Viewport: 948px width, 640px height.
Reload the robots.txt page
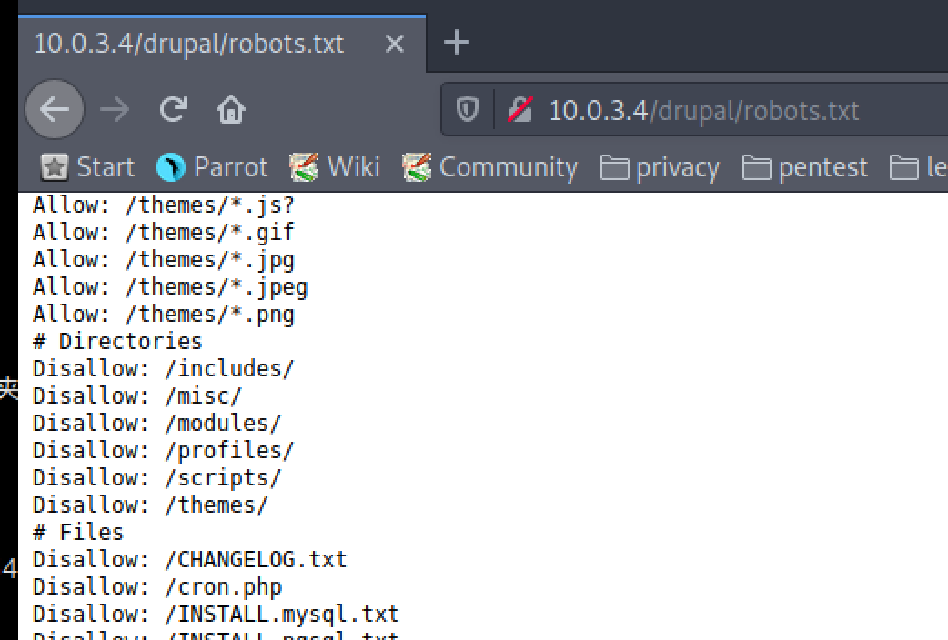(x=173, y=109)
